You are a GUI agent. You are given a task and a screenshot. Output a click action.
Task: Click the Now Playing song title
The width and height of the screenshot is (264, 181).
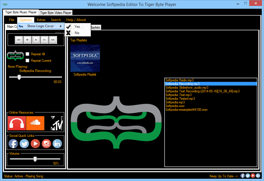click(x=35, y=71)
